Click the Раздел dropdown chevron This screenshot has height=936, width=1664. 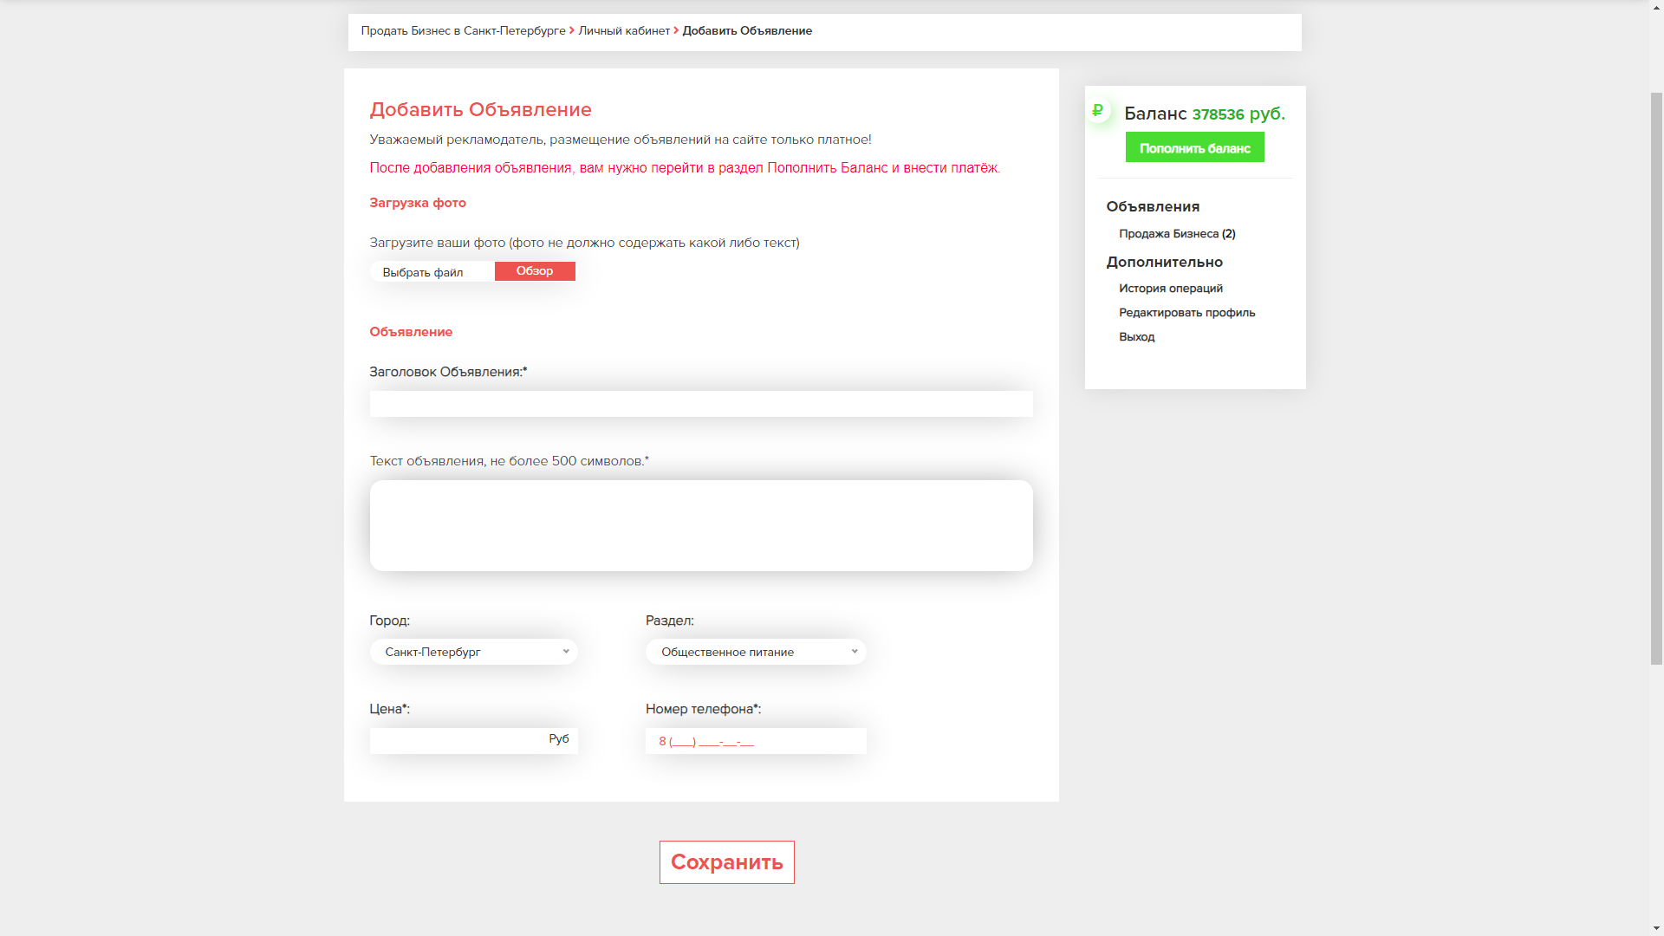[x=855, y=652]
